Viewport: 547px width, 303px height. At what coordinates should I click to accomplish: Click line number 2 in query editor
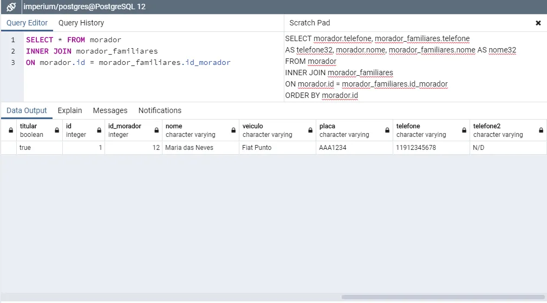pos(13,51)
